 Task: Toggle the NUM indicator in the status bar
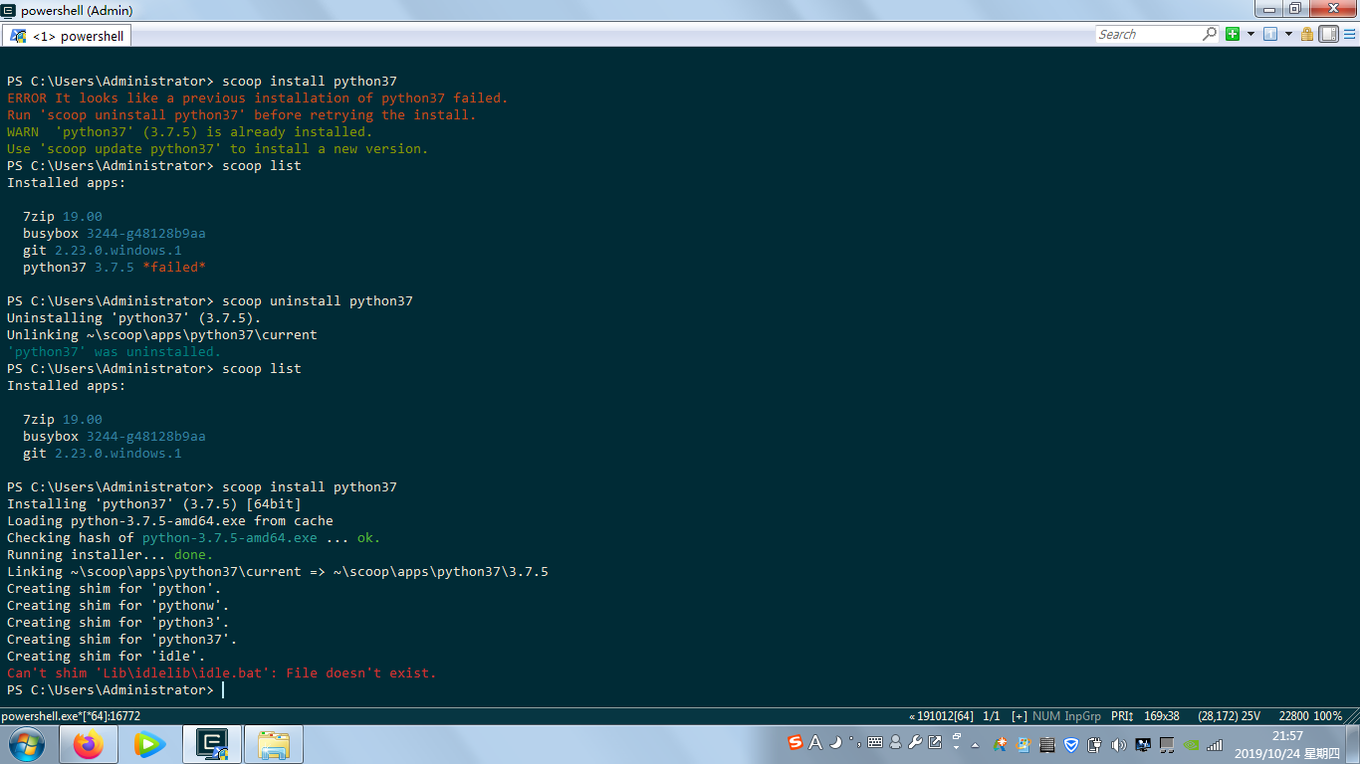[1047, 715]
